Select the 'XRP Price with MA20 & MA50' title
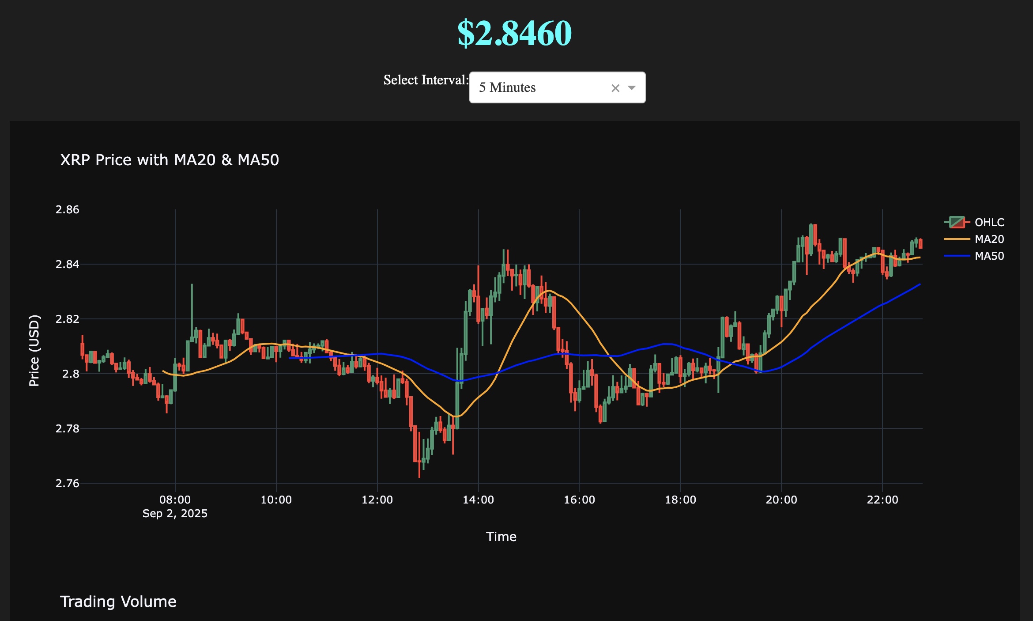This screenshot has height=621, width=1033. 170,160
